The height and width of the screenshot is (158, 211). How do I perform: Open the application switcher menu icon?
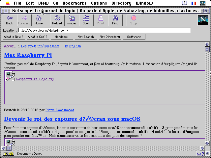click(x=203, y=3)
